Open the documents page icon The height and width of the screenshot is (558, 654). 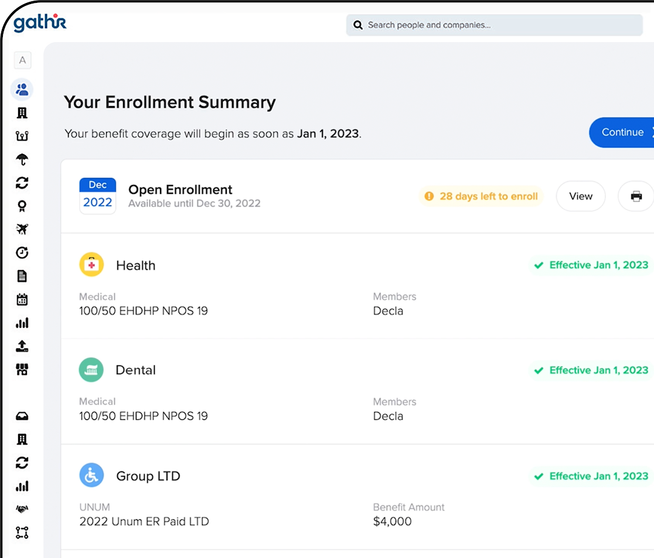[x=22, y=276]
